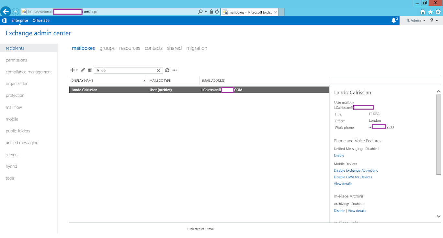The width and height of the screenshot is (443, 238).
Task: Click the trash can delete icon
Action: coord(90,70)
